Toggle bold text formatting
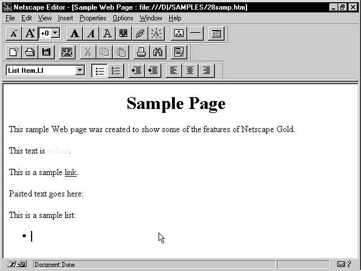This screenshot has height=271, width=361. 74,34
